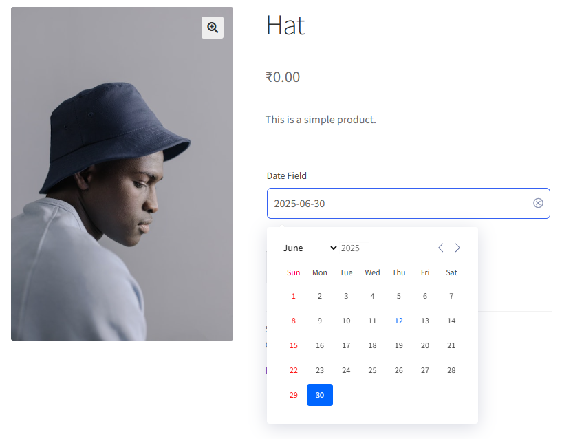Pick June 1 on the date picker
This screenshot has width=573, height=439.
(294, 296)
